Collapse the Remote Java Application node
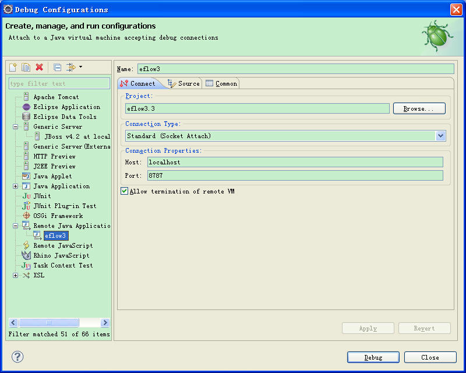 pyautogui.click(x=16, y=226)
